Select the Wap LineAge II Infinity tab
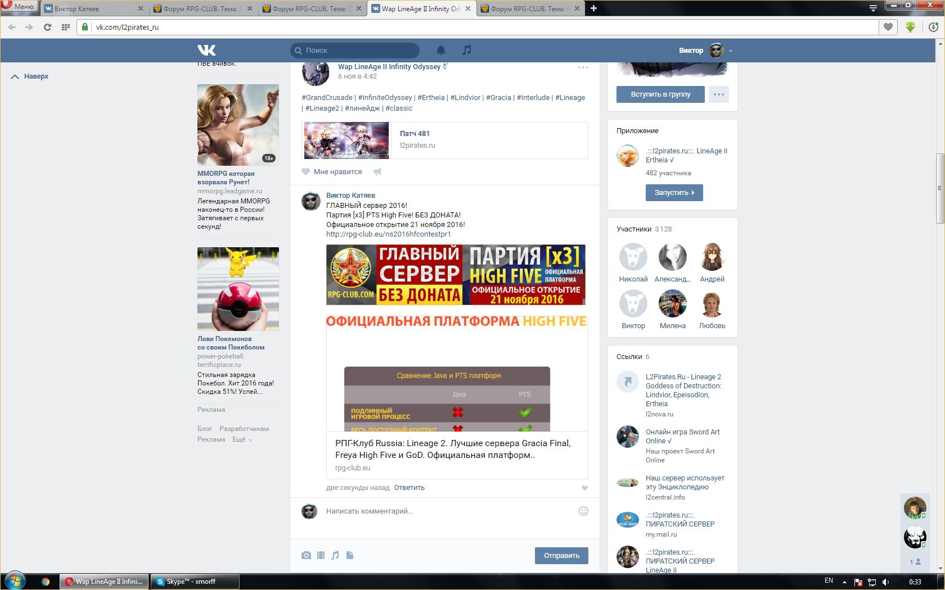The image size is (945, 590). (x=421, y=8)
